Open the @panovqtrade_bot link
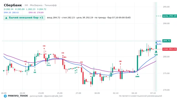The image size is (177, 99). [x=53, y=96]
